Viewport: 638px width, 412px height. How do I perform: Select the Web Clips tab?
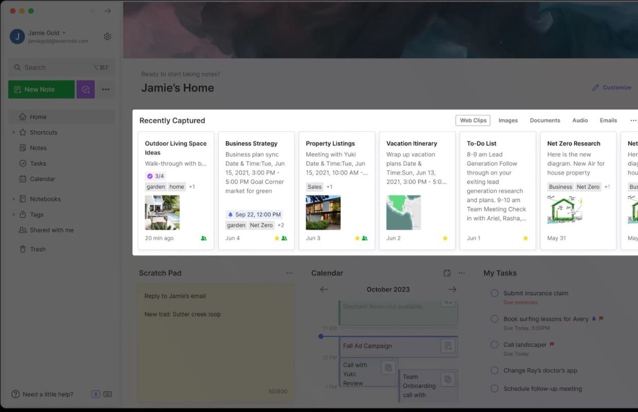coord(473,120)
